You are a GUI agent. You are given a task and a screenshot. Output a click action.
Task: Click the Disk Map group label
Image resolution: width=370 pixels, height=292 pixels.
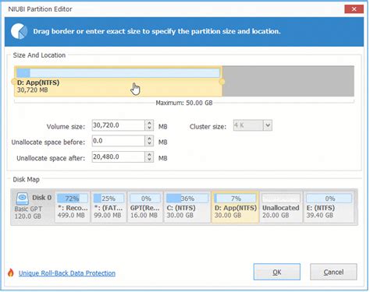[27, 179]
